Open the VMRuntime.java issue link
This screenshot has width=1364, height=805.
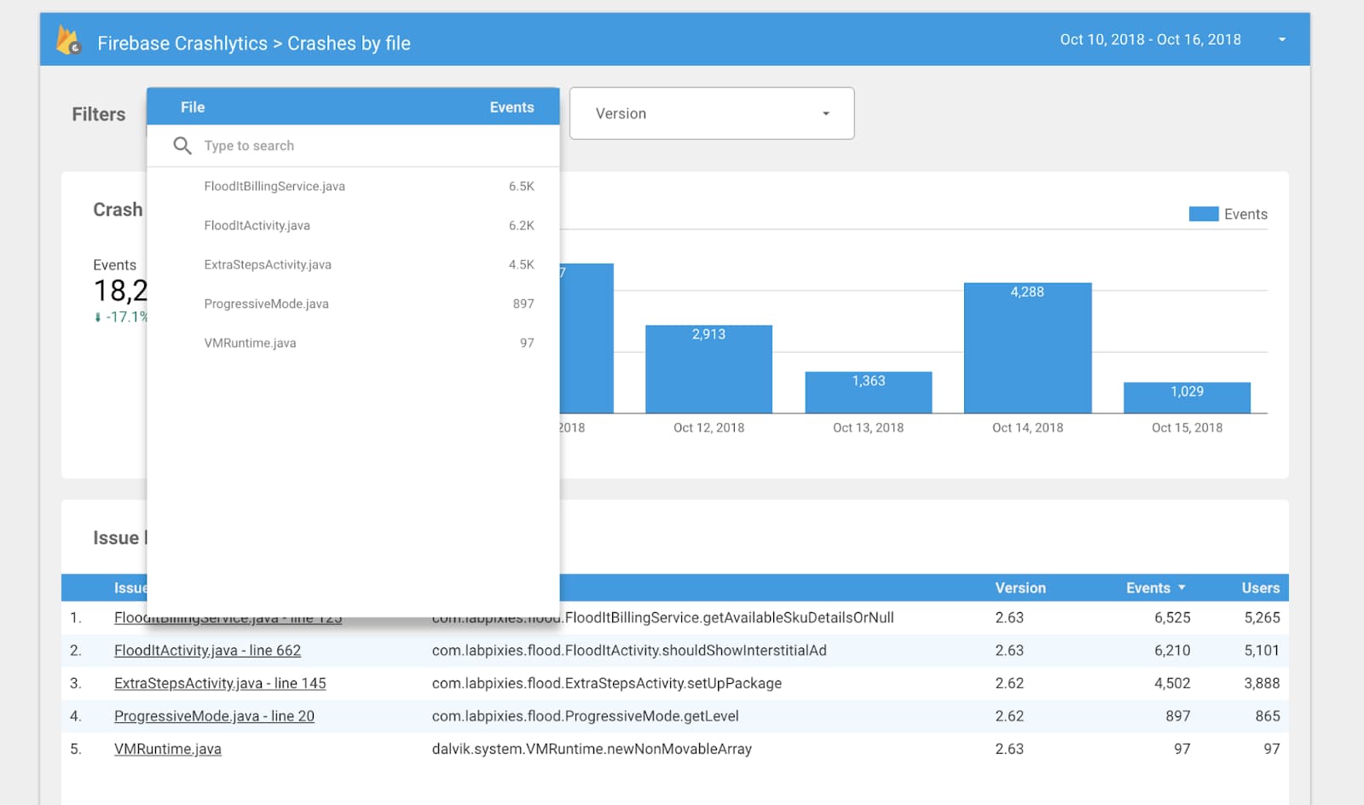(168, 749)
